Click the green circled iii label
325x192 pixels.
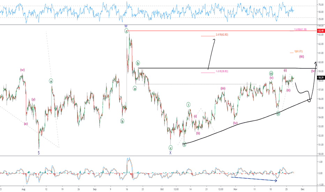click(271, 73)
